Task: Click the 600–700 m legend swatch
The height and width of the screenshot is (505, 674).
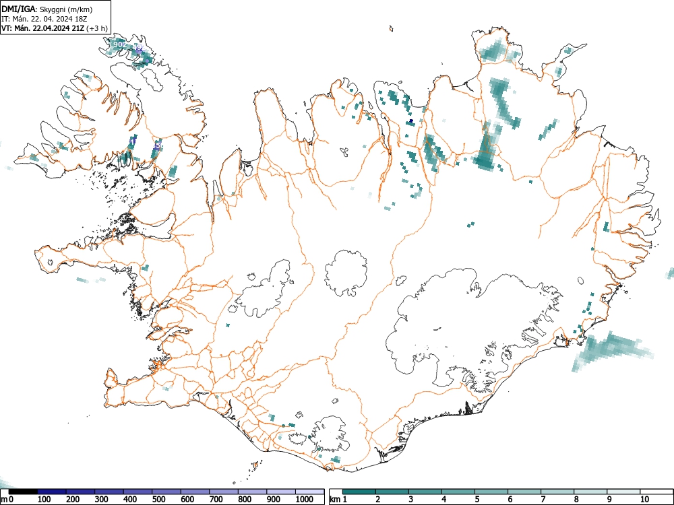Action: (195, 492)
